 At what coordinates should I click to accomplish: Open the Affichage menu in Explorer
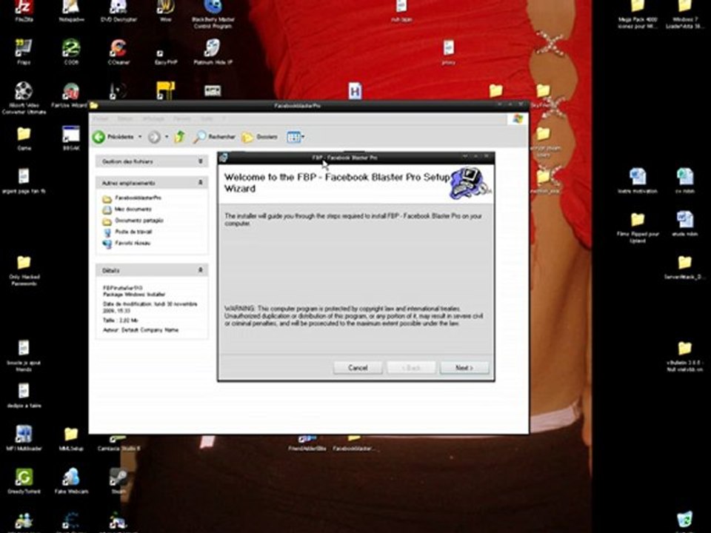tap(154, 118)
